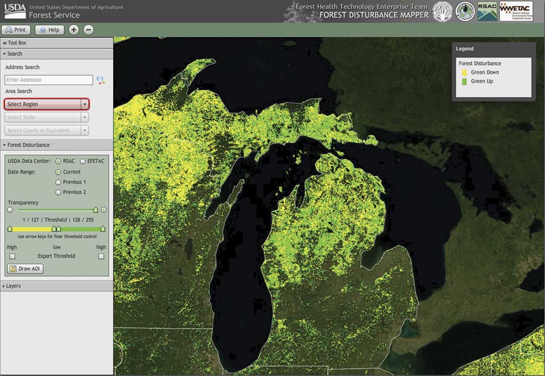Viewport: 545px width, 376px height.
Task: Open the Select Region dropdown
Action: click(x=47, y=104)
